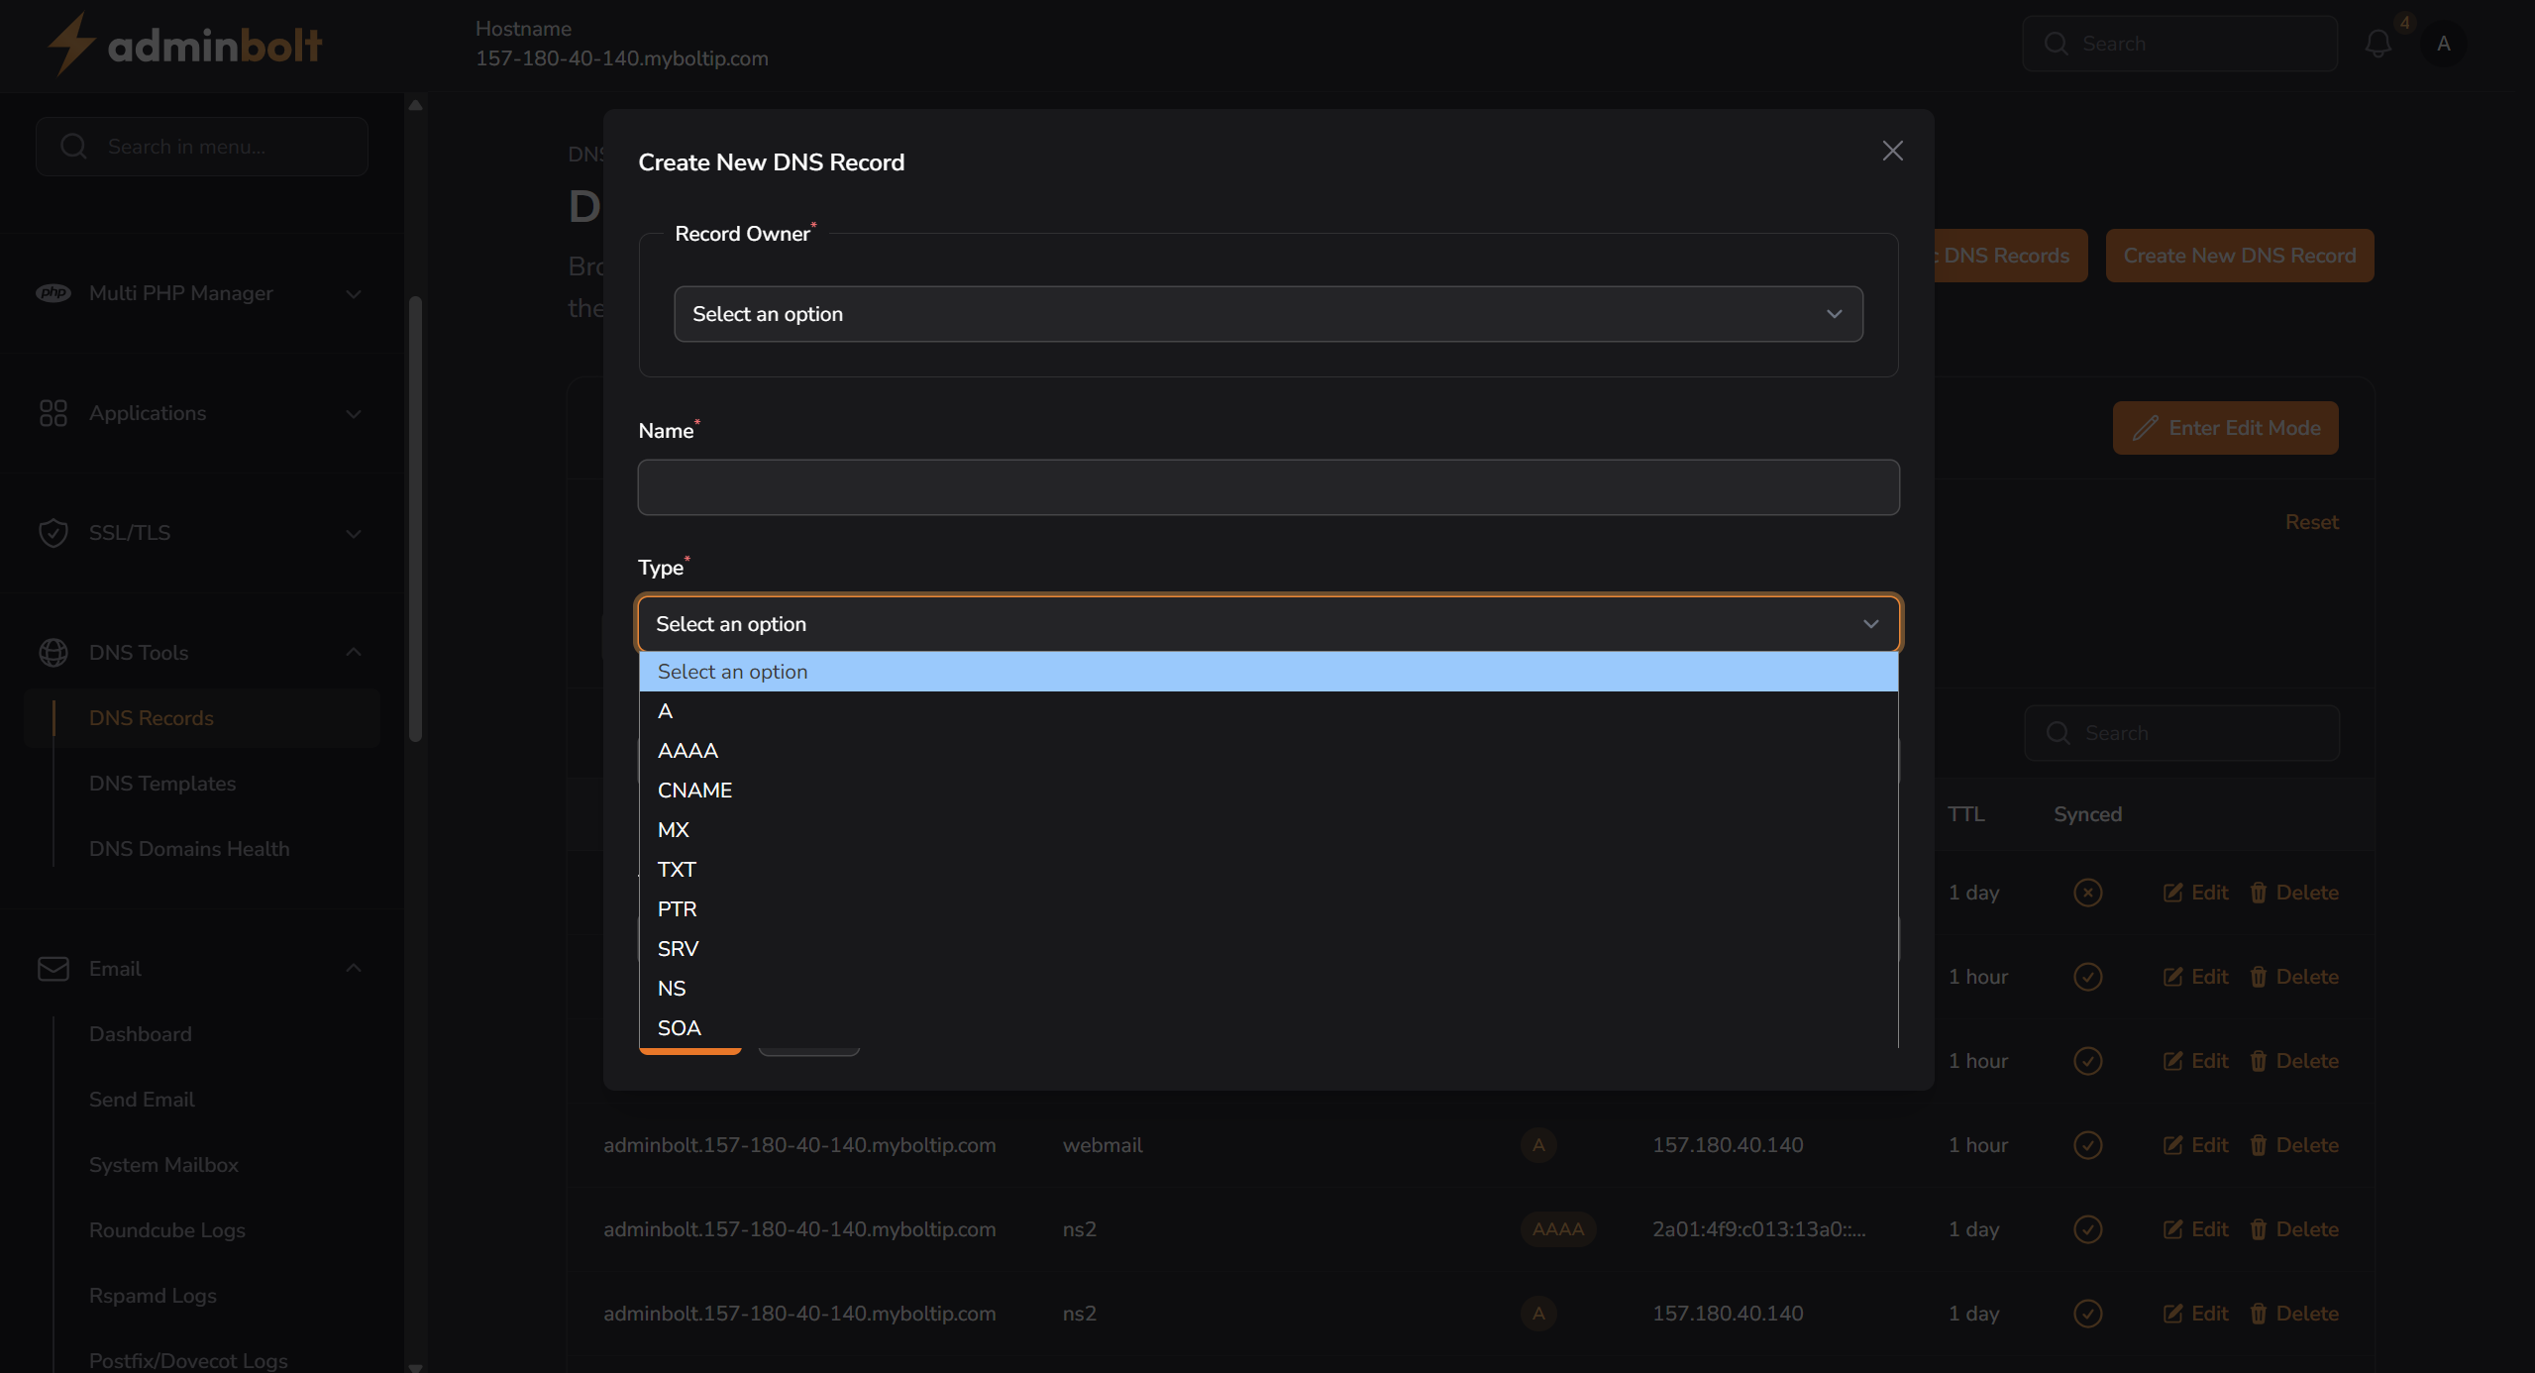
Task: Click the DNS Tools globe icon
Action: click(x=54, y=653)
